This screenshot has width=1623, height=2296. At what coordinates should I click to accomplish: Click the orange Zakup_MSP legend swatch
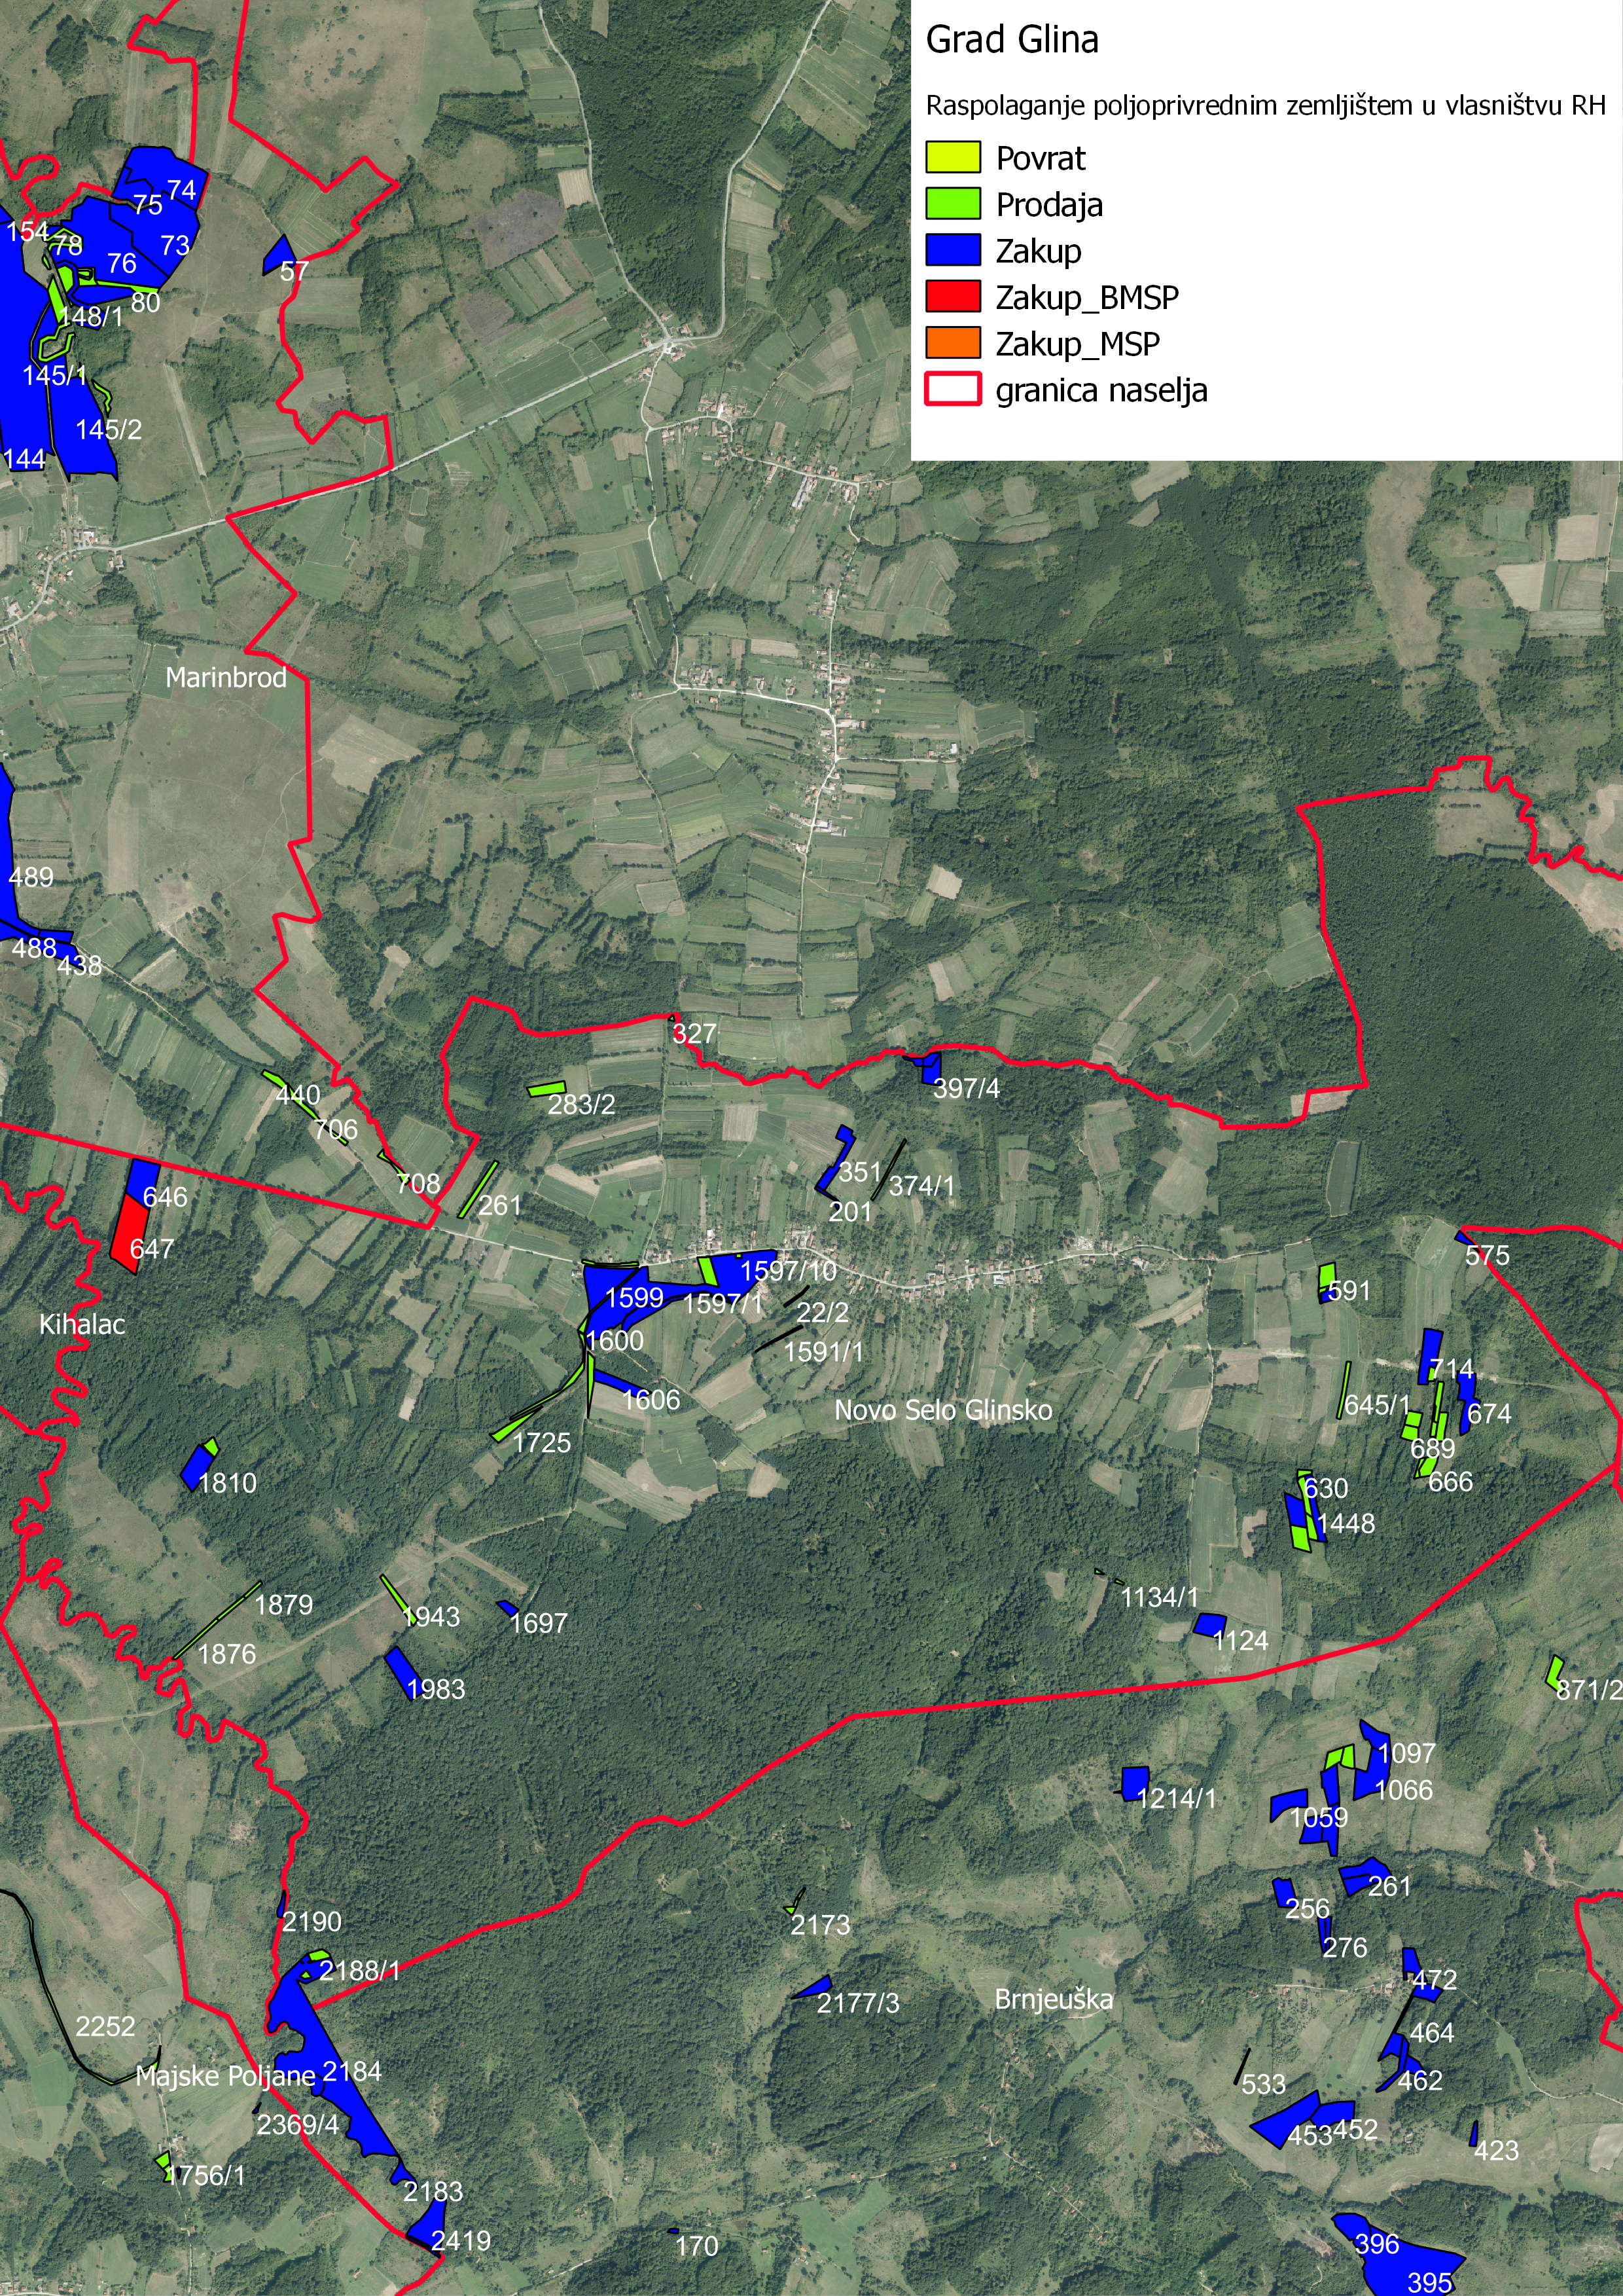952,343
